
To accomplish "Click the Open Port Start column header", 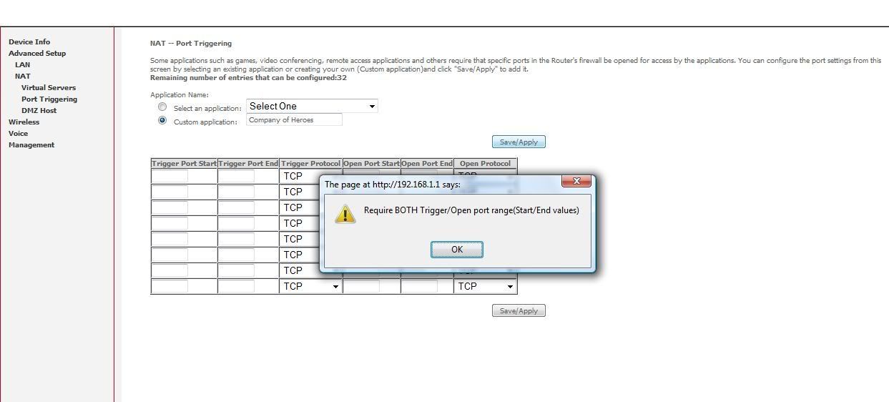I will pos(371,164).
